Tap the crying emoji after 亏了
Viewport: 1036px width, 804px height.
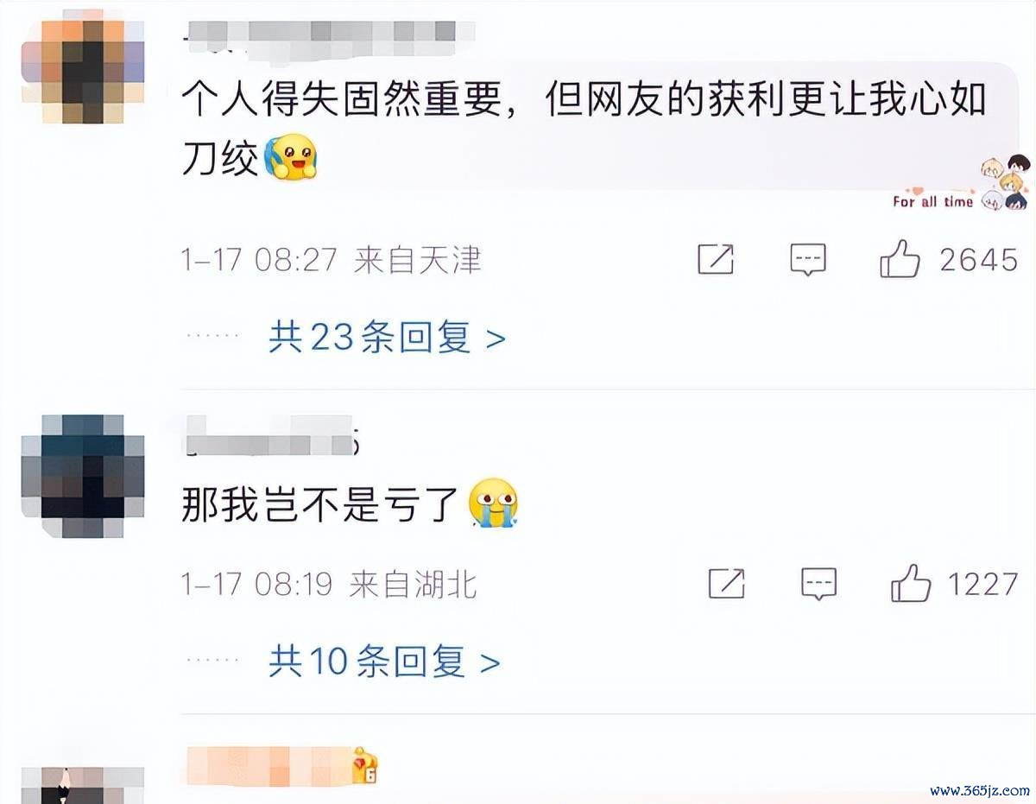[493, 503]
